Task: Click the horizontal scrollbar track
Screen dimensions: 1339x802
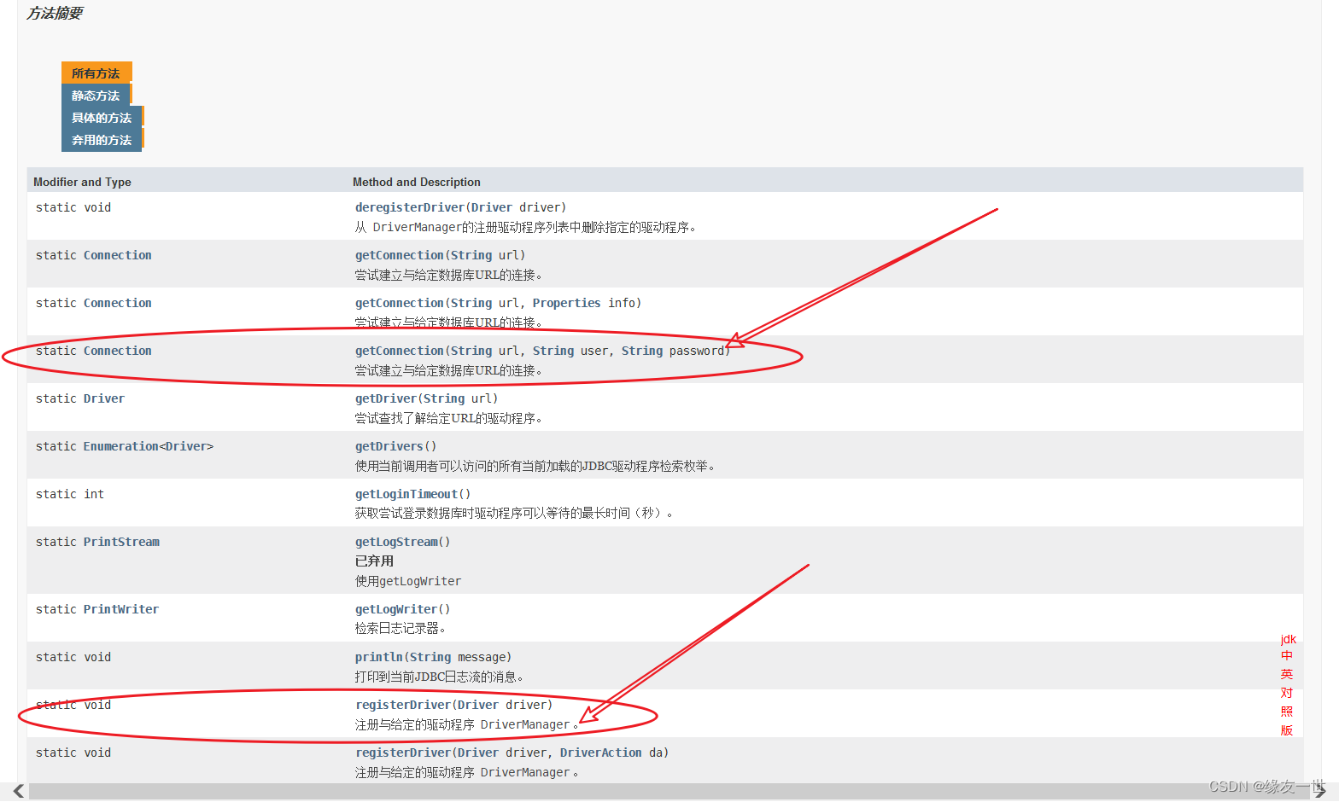Action: click(669, 792)
